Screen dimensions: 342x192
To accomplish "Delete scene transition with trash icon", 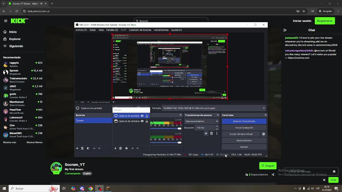I will click(211, 133).
